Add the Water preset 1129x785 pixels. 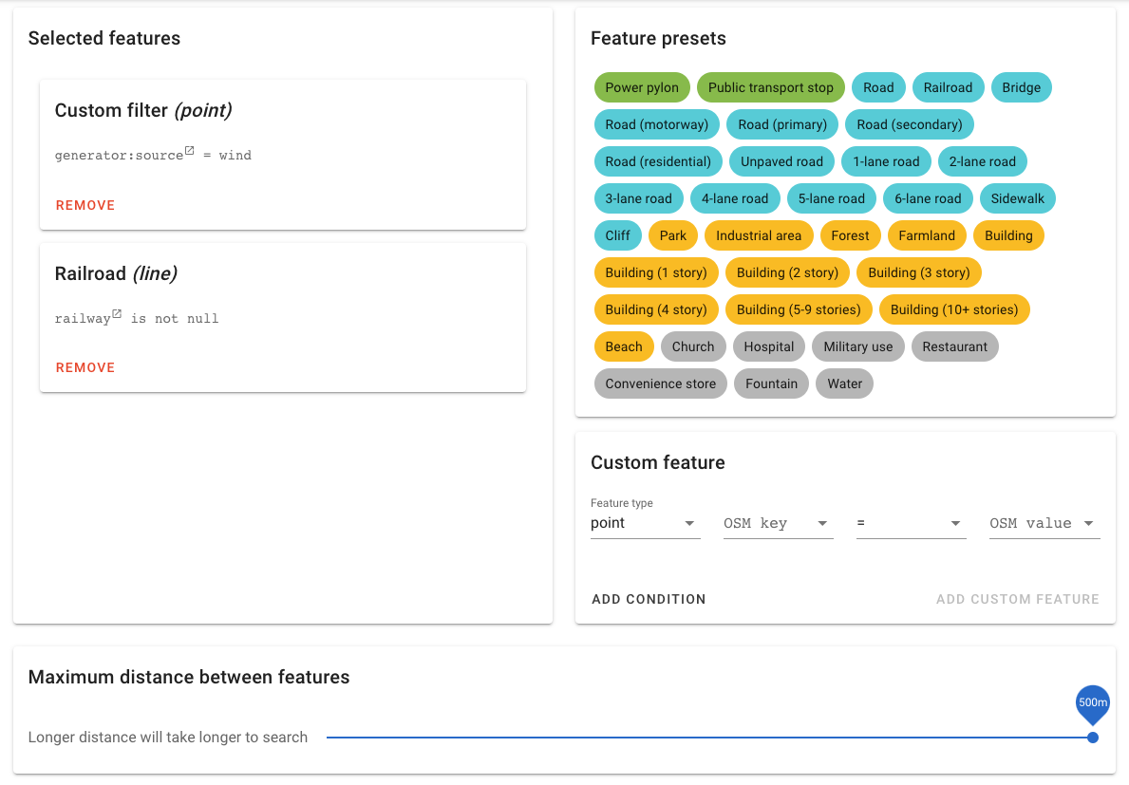(844, 384)
